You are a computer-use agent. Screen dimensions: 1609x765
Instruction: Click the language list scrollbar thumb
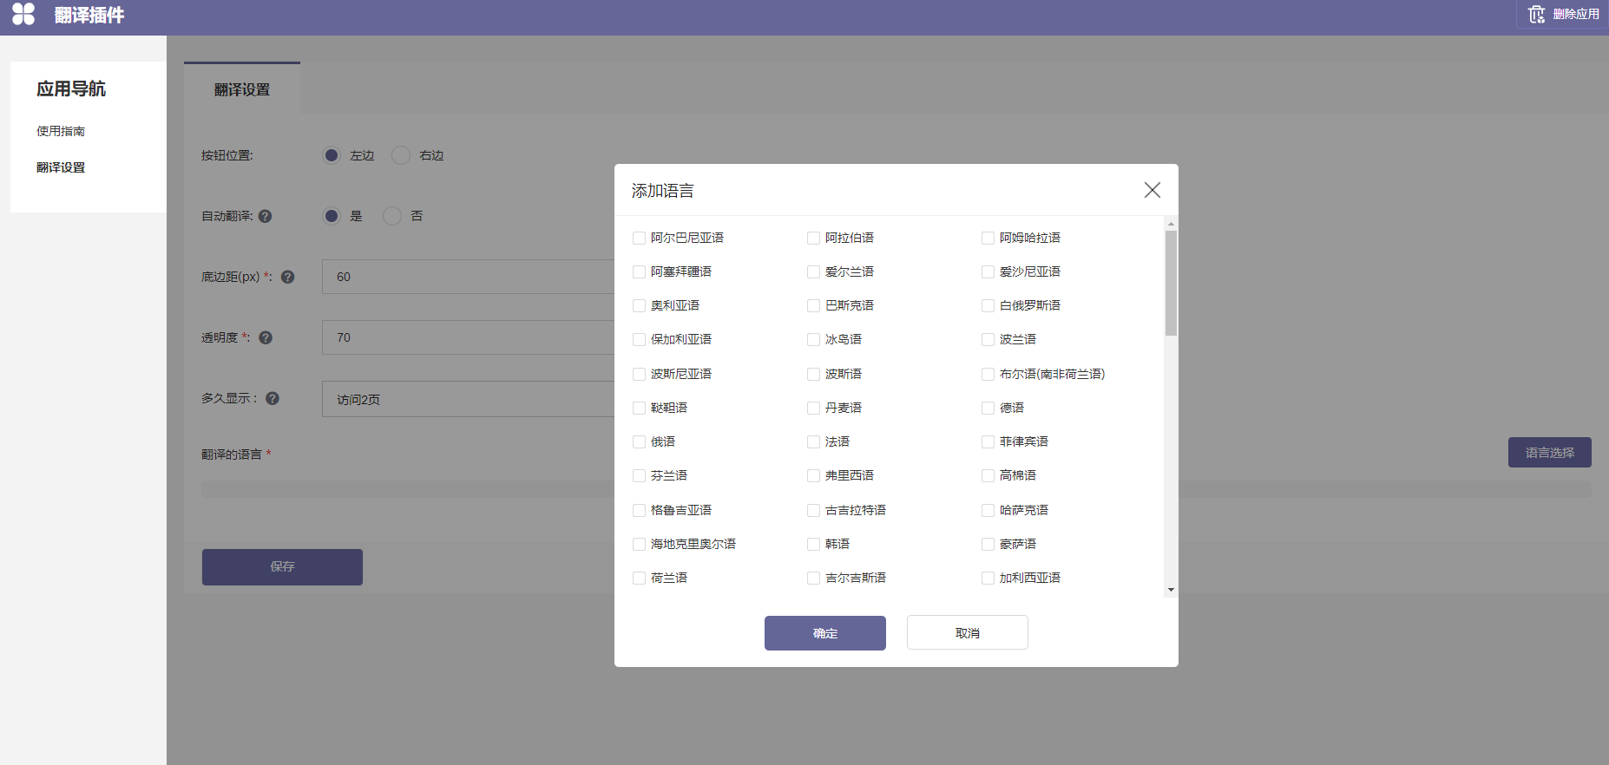[1171, 284]
